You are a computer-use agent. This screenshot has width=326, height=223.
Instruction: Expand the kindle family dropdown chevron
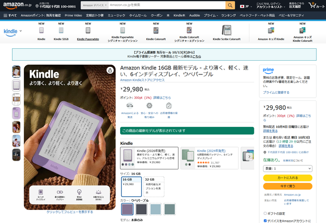pos(21,31)
